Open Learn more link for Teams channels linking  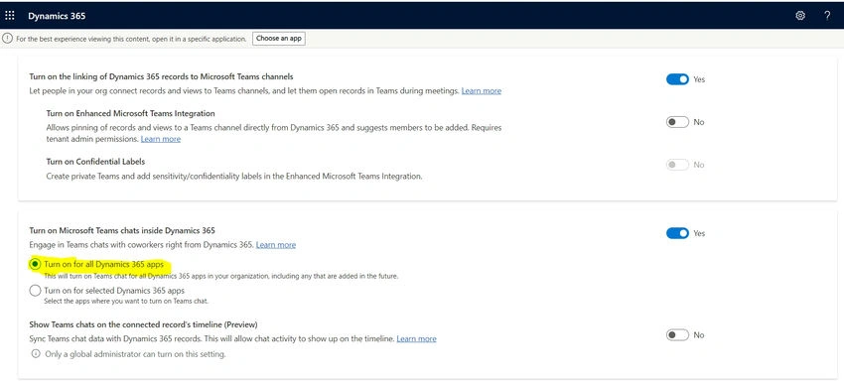point(482,91)
